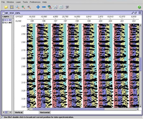Screen dimensions: 143x119
Task: Click the green help question mark icon
Action: (x=139, y=7)
